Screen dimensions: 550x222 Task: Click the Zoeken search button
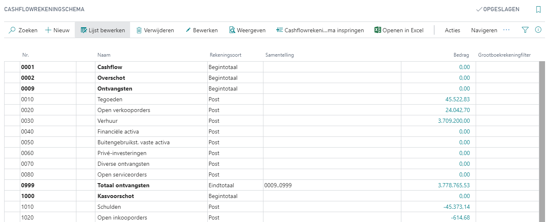(23, 30)
